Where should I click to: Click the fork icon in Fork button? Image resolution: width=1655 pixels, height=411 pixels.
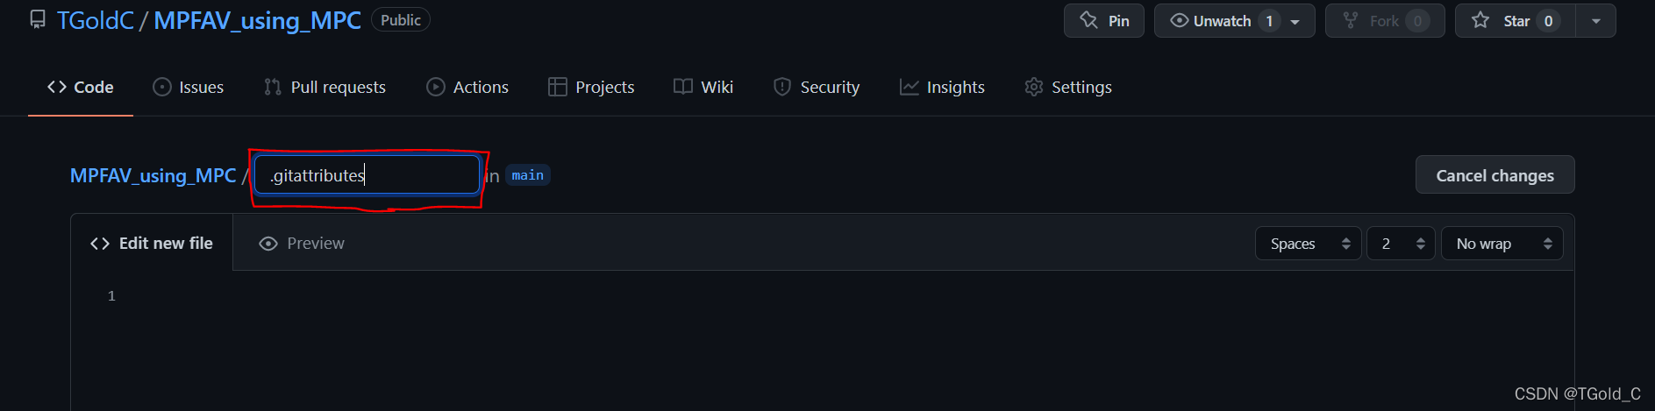pos(1351,20)
